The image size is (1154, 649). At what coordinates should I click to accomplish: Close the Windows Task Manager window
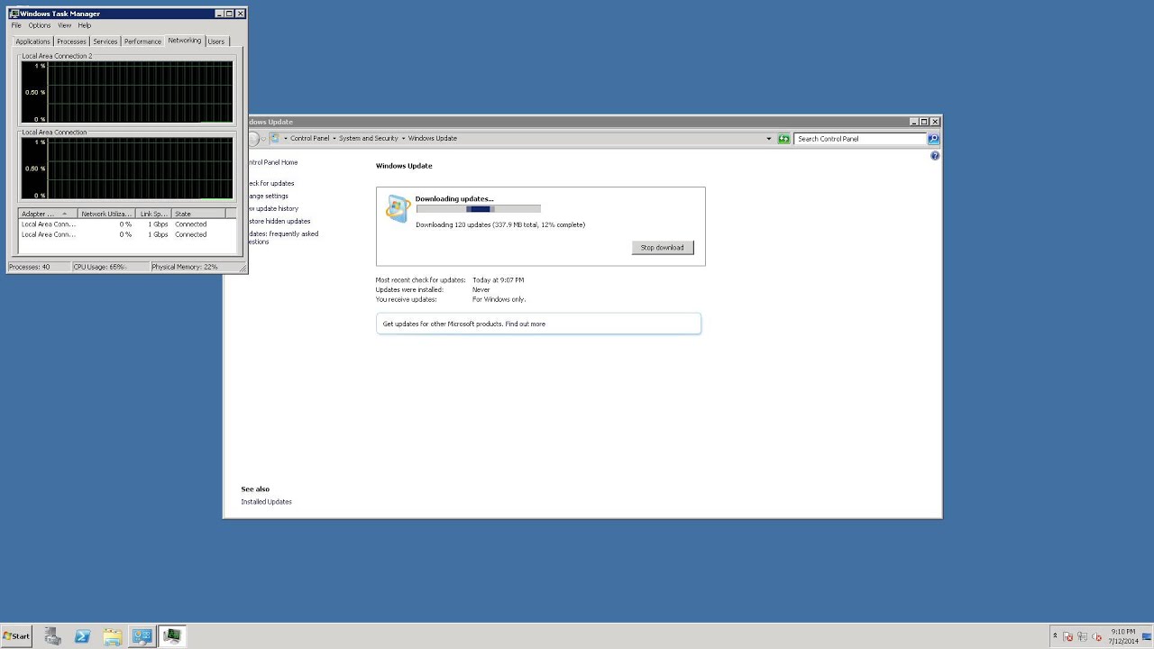(x=241, y=14)
